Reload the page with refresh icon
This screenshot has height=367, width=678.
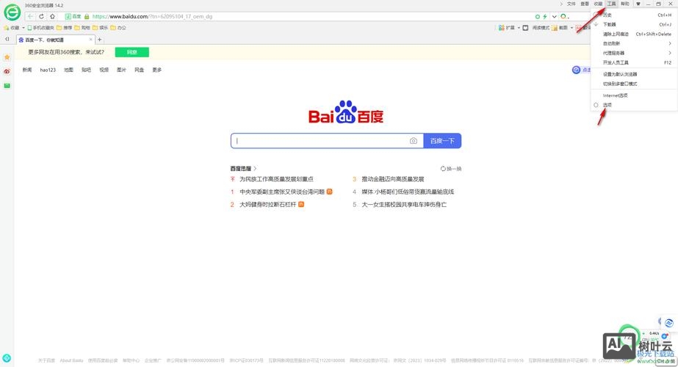tap(42, 16)
